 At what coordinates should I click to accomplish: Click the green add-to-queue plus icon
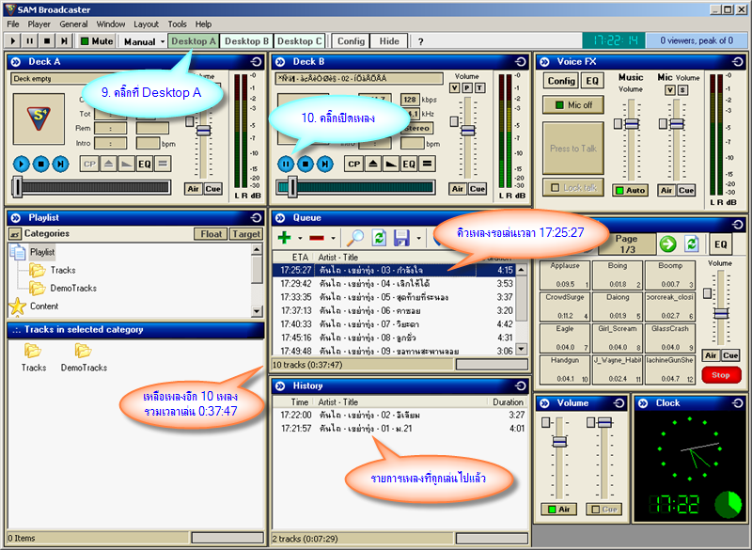pyautogui.click(x=285, y=237)
